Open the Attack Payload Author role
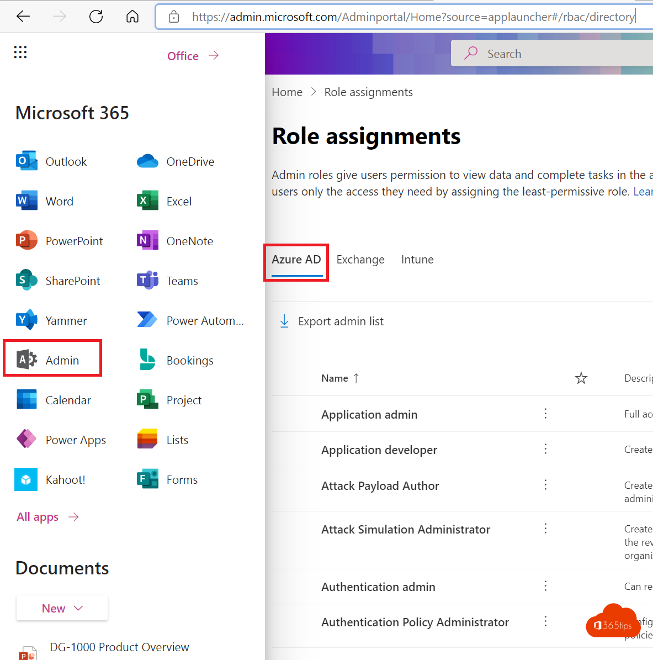 (380, 485)
